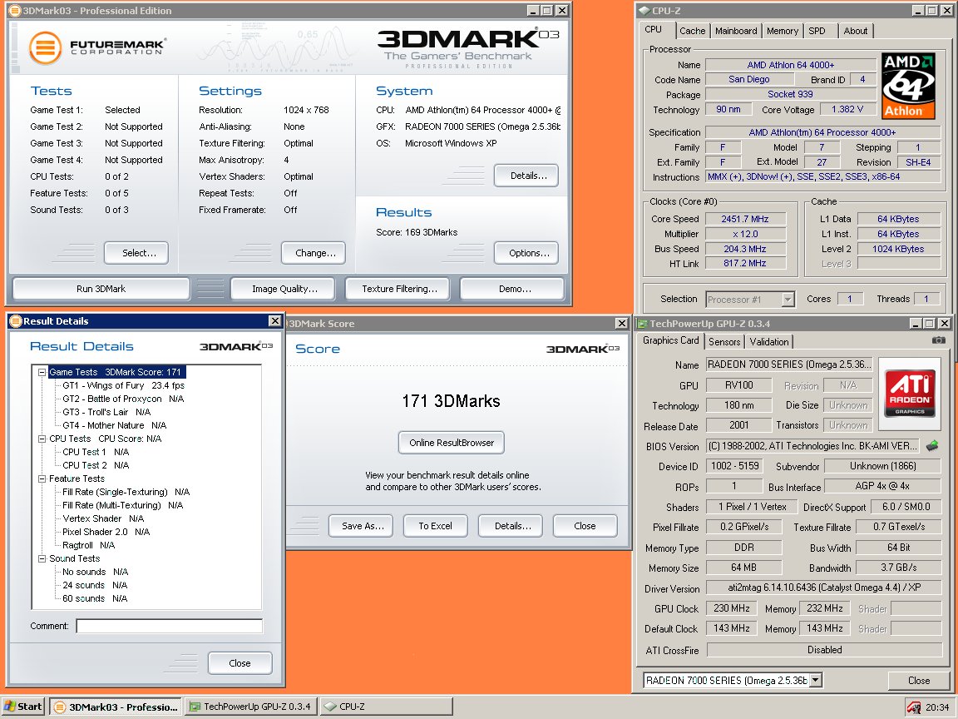This screenshot has width=958, height=719.
Task: Click the Result Details title bar icon
Action: (16, 321)
